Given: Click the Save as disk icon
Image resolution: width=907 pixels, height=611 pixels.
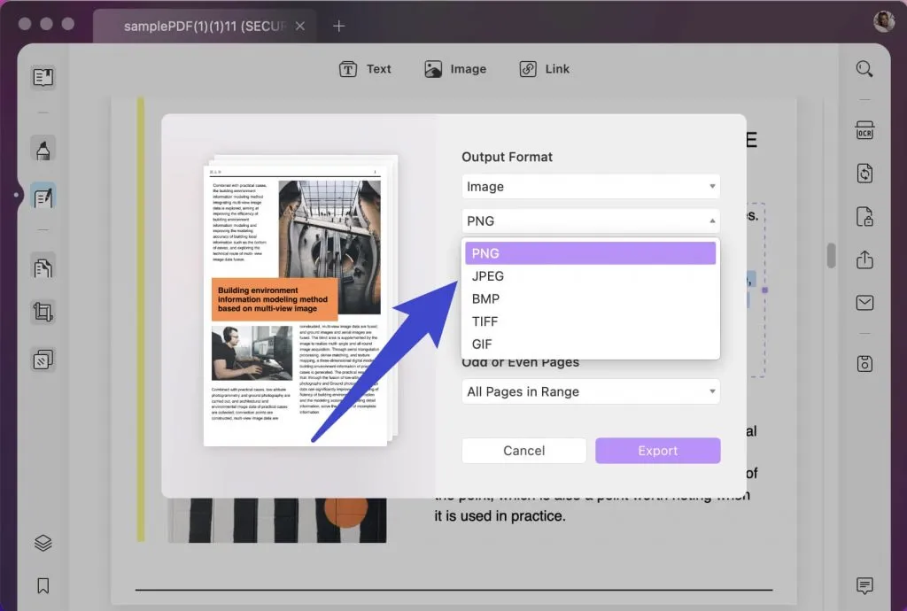Looking at the screenshot, I should tap(864, 364).
